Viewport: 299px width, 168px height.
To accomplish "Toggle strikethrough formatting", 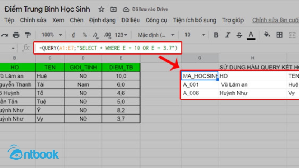I will [239, 35].
